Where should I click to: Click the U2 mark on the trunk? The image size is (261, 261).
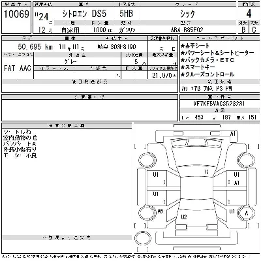click(x=184, y=217)
